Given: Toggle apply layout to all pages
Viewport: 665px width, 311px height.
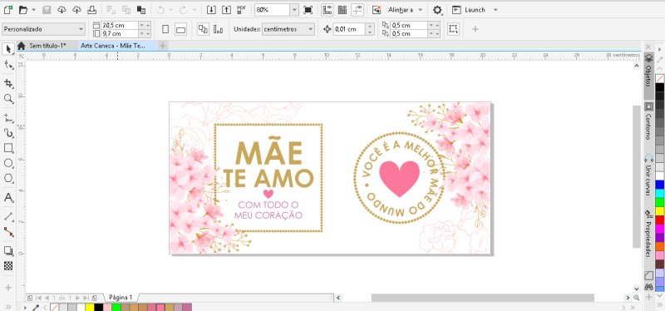Looking at the screenshot, I should tap(203, 29).
